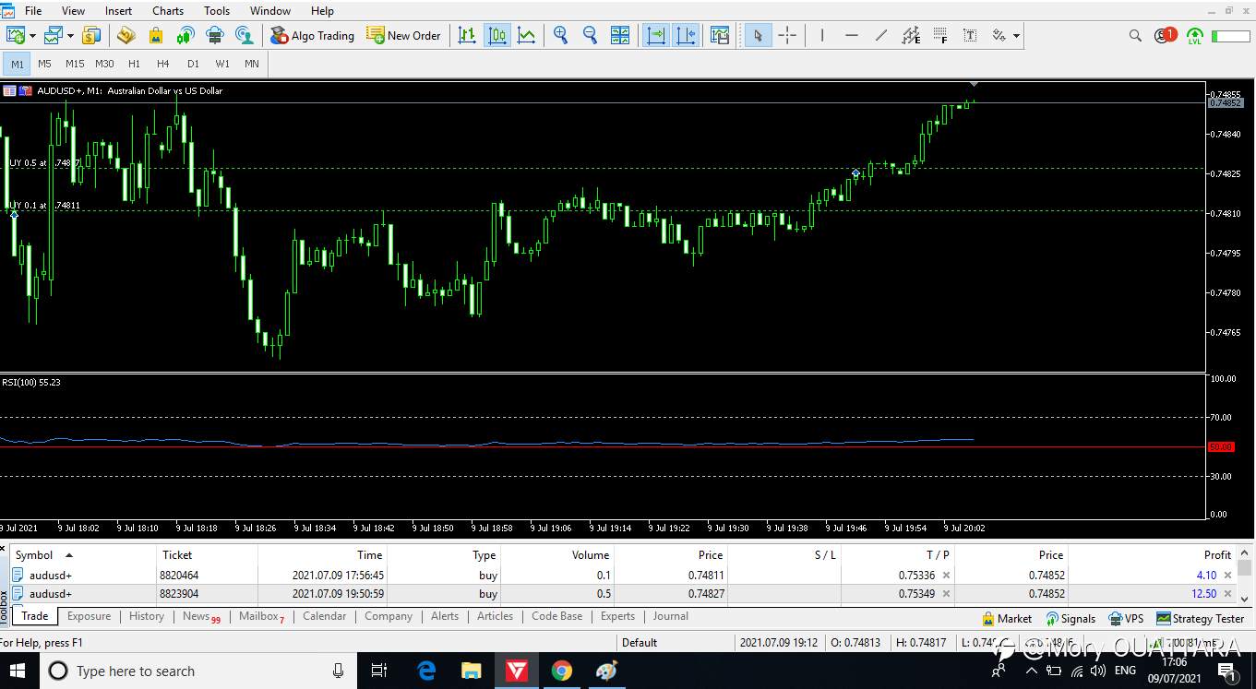
Task: Open the Insert menu
Action: [x=118, y=11]
